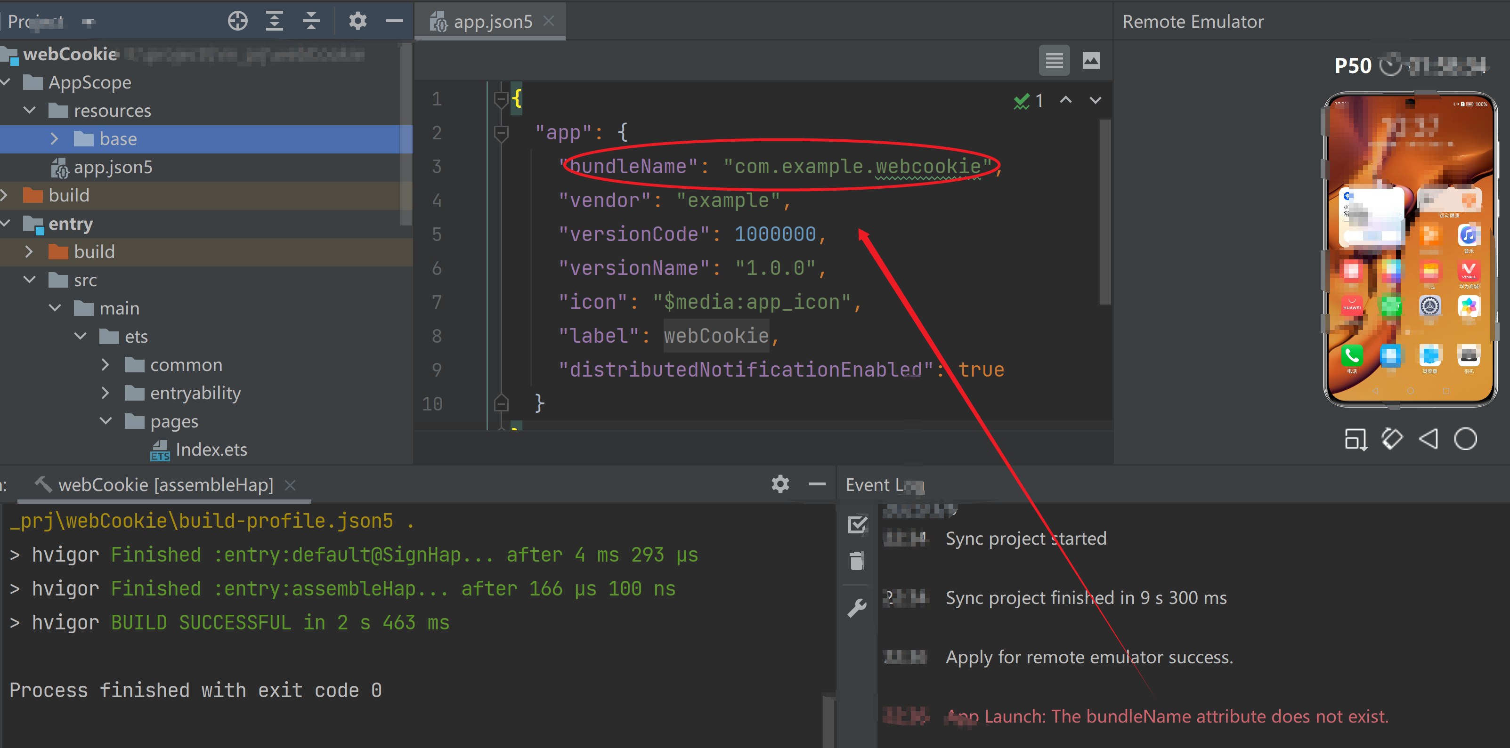Collapse the pages folder
This screenshot has width=1510, height=748.
tap(106, 421)
